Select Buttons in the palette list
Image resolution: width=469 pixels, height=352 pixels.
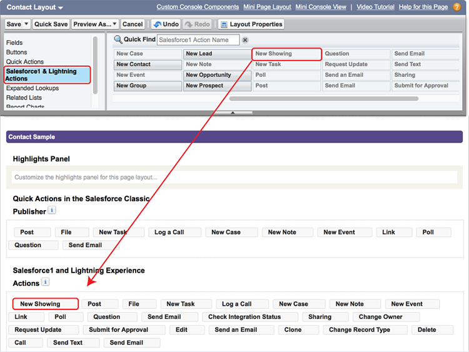coord(16,53)
